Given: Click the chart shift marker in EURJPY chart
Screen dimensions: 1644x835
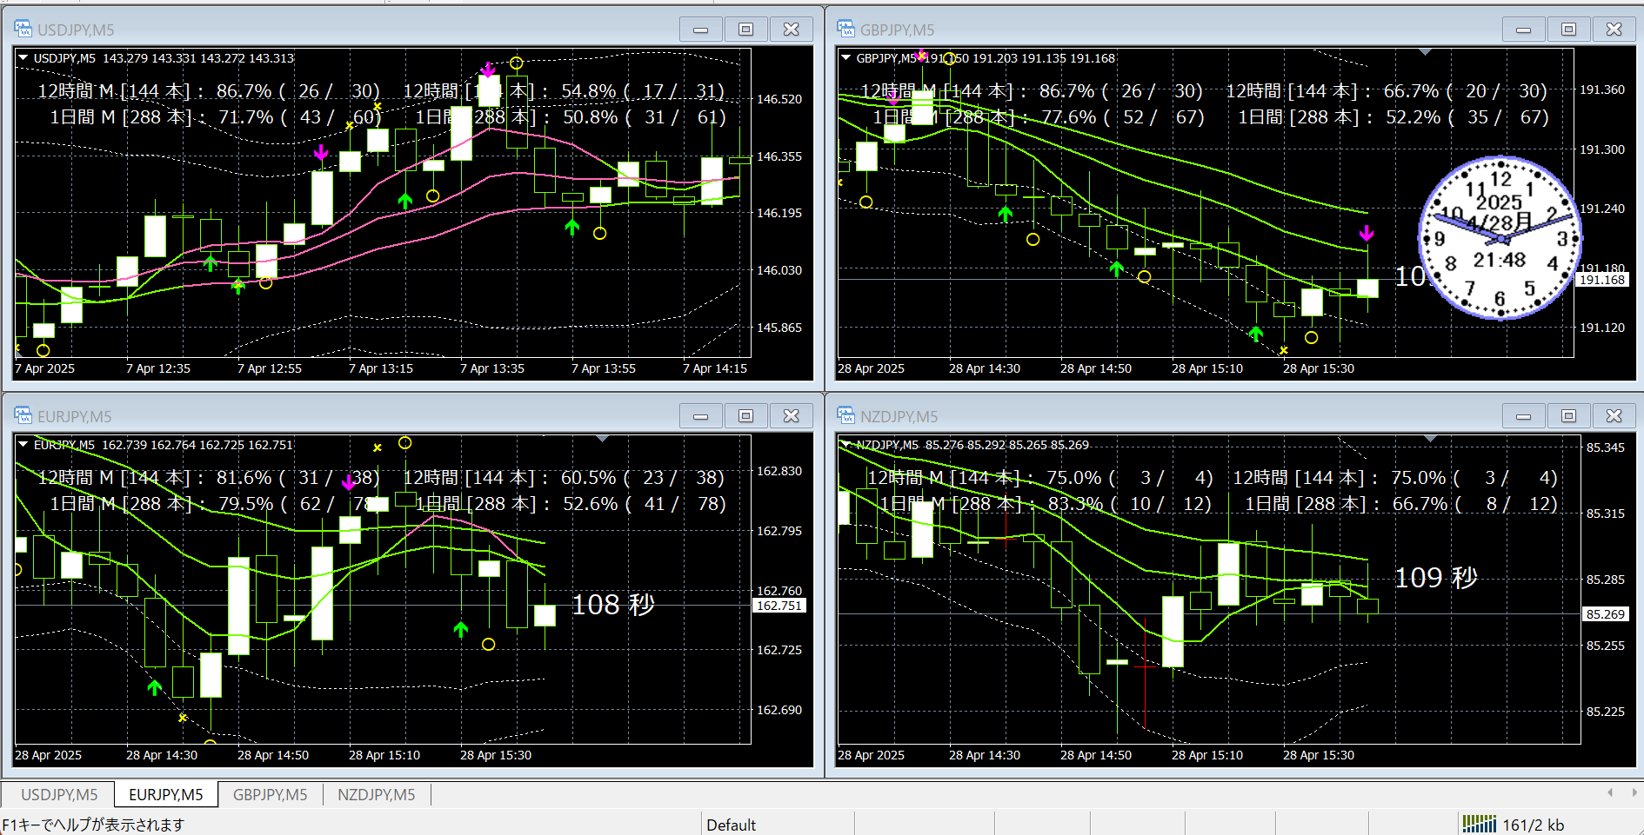Looking at the screenshot, I should [602, 439].
